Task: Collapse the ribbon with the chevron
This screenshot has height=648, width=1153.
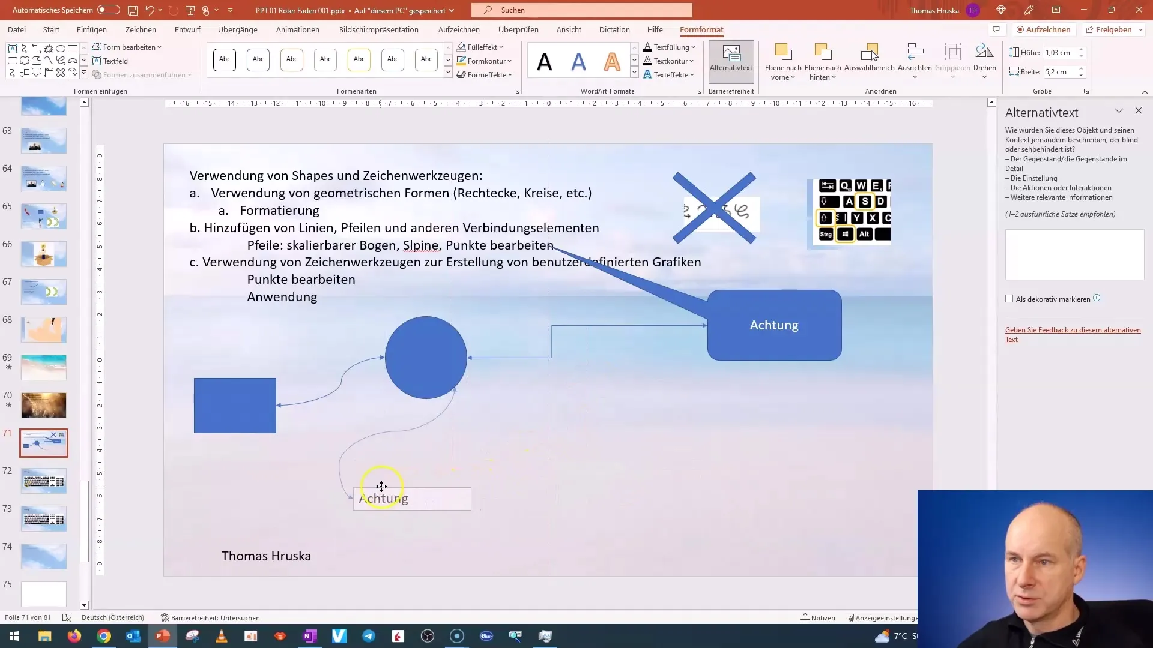Action: coord(1145,92)
